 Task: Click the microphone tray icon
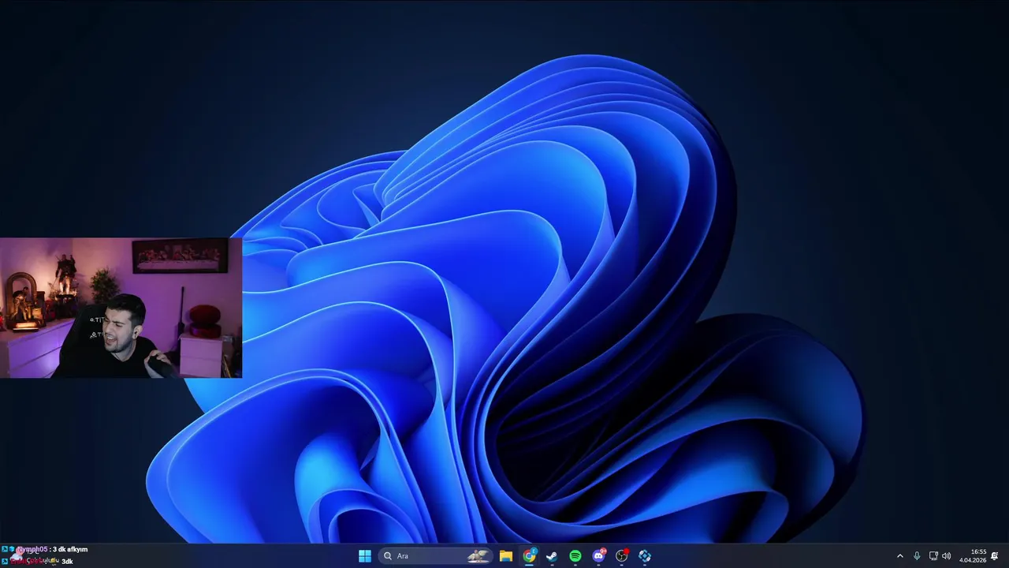click(917, 556)
